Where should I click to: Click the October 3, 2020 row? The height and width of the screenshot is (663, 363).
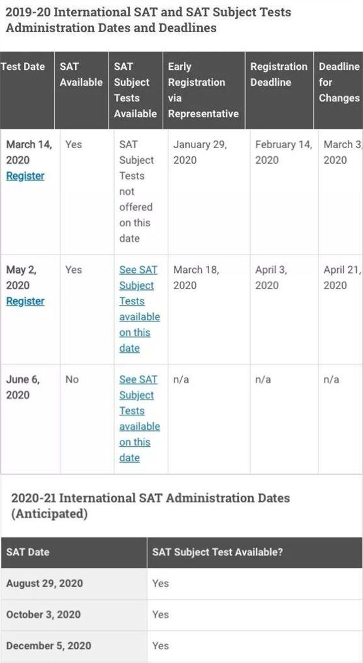(181, 615)
